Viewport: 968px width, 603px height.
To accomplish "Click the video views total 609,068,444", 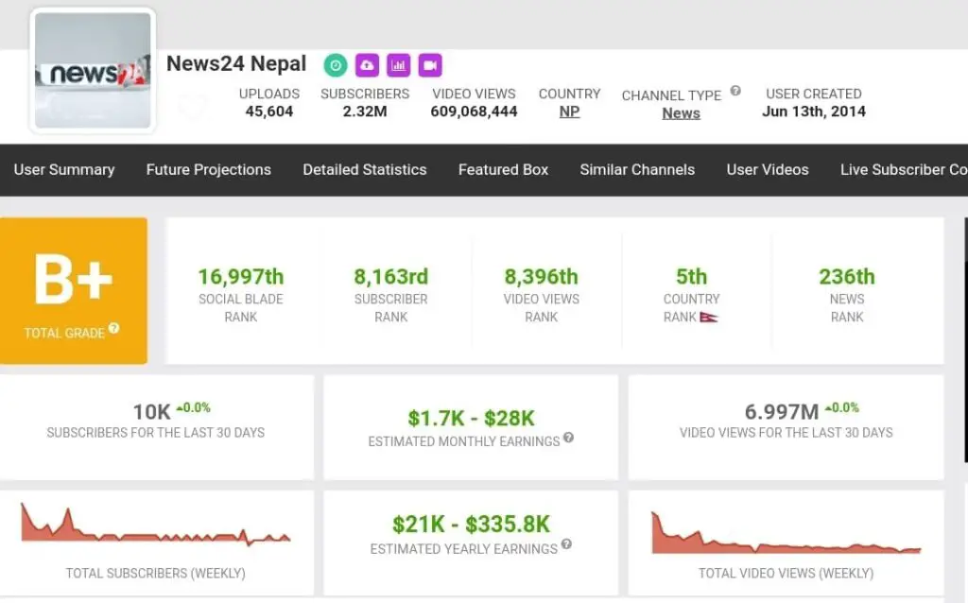I will (474, 112).
